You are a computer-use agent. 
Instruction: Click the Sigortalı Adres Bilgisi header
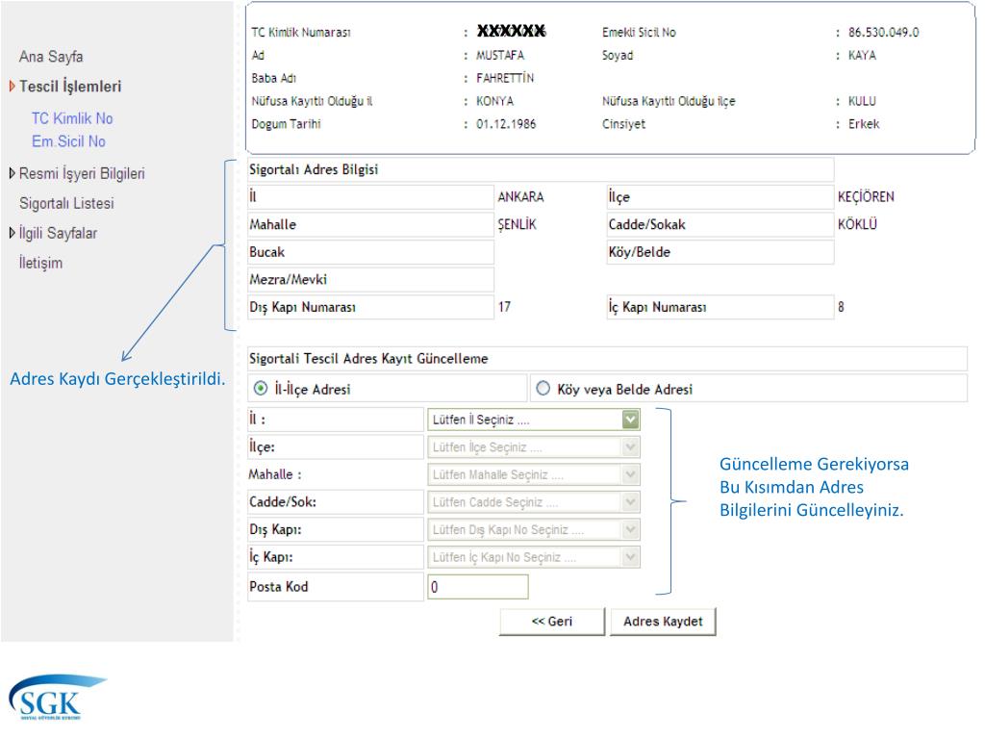(541, 169)
